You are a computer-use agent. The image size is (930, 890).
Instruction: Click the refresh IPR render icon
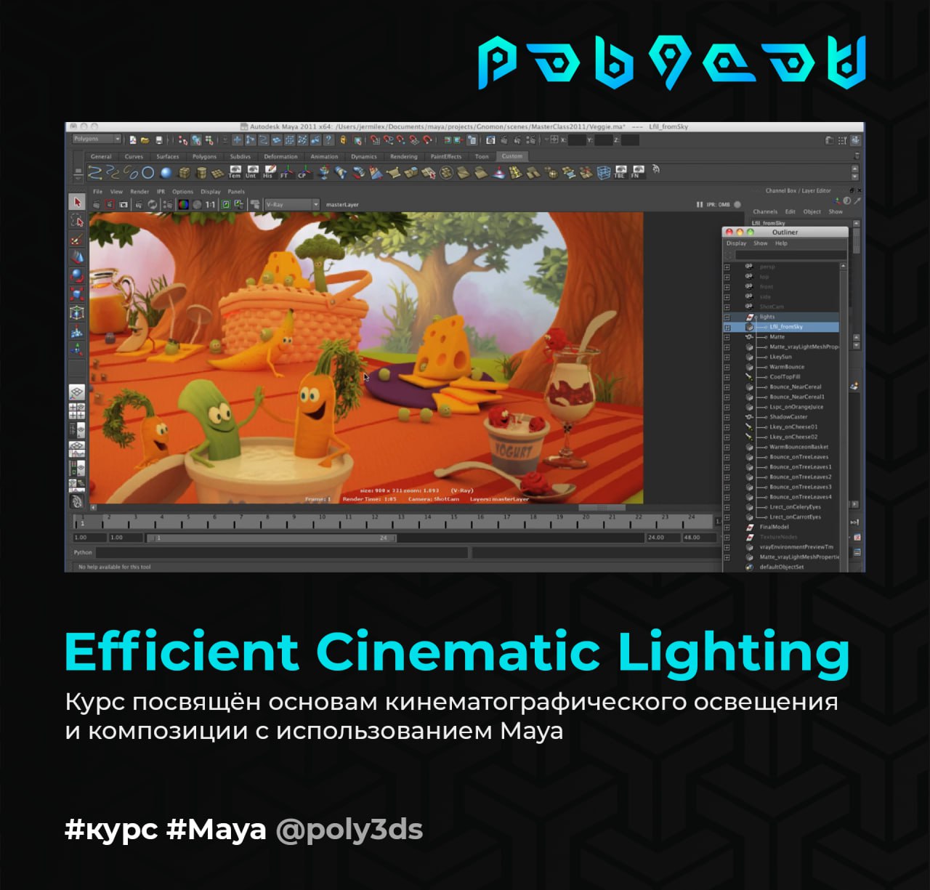click(153, 205)
